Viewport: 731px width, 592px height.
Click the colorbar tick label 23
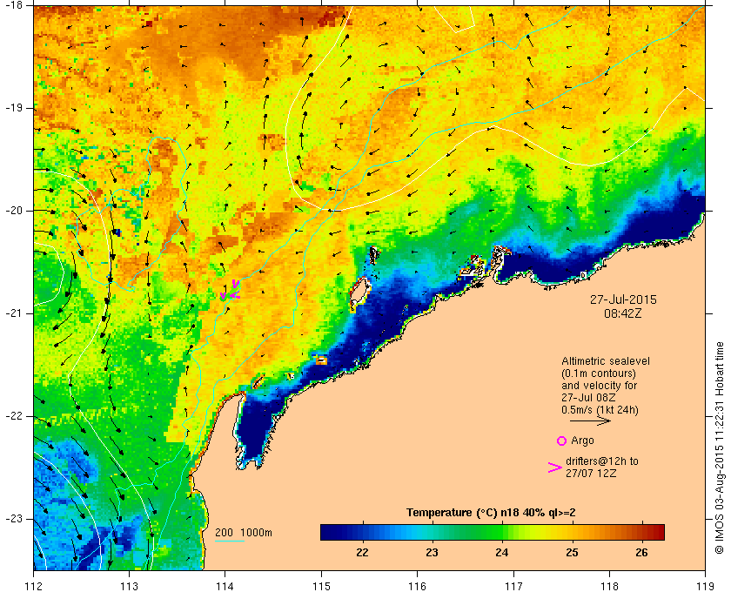433,553
